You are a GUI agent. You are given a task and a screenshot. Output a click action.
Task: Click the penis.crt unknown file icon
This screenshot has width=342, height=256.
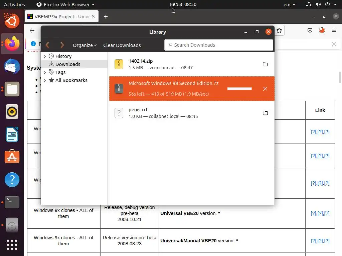pyautogui.click(x=119, y=113)
